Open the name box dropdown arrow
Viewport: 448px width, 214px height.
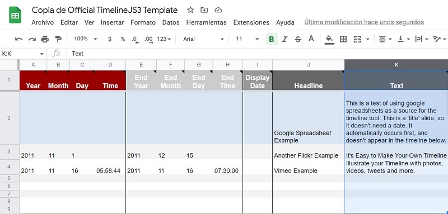[41, 54]
